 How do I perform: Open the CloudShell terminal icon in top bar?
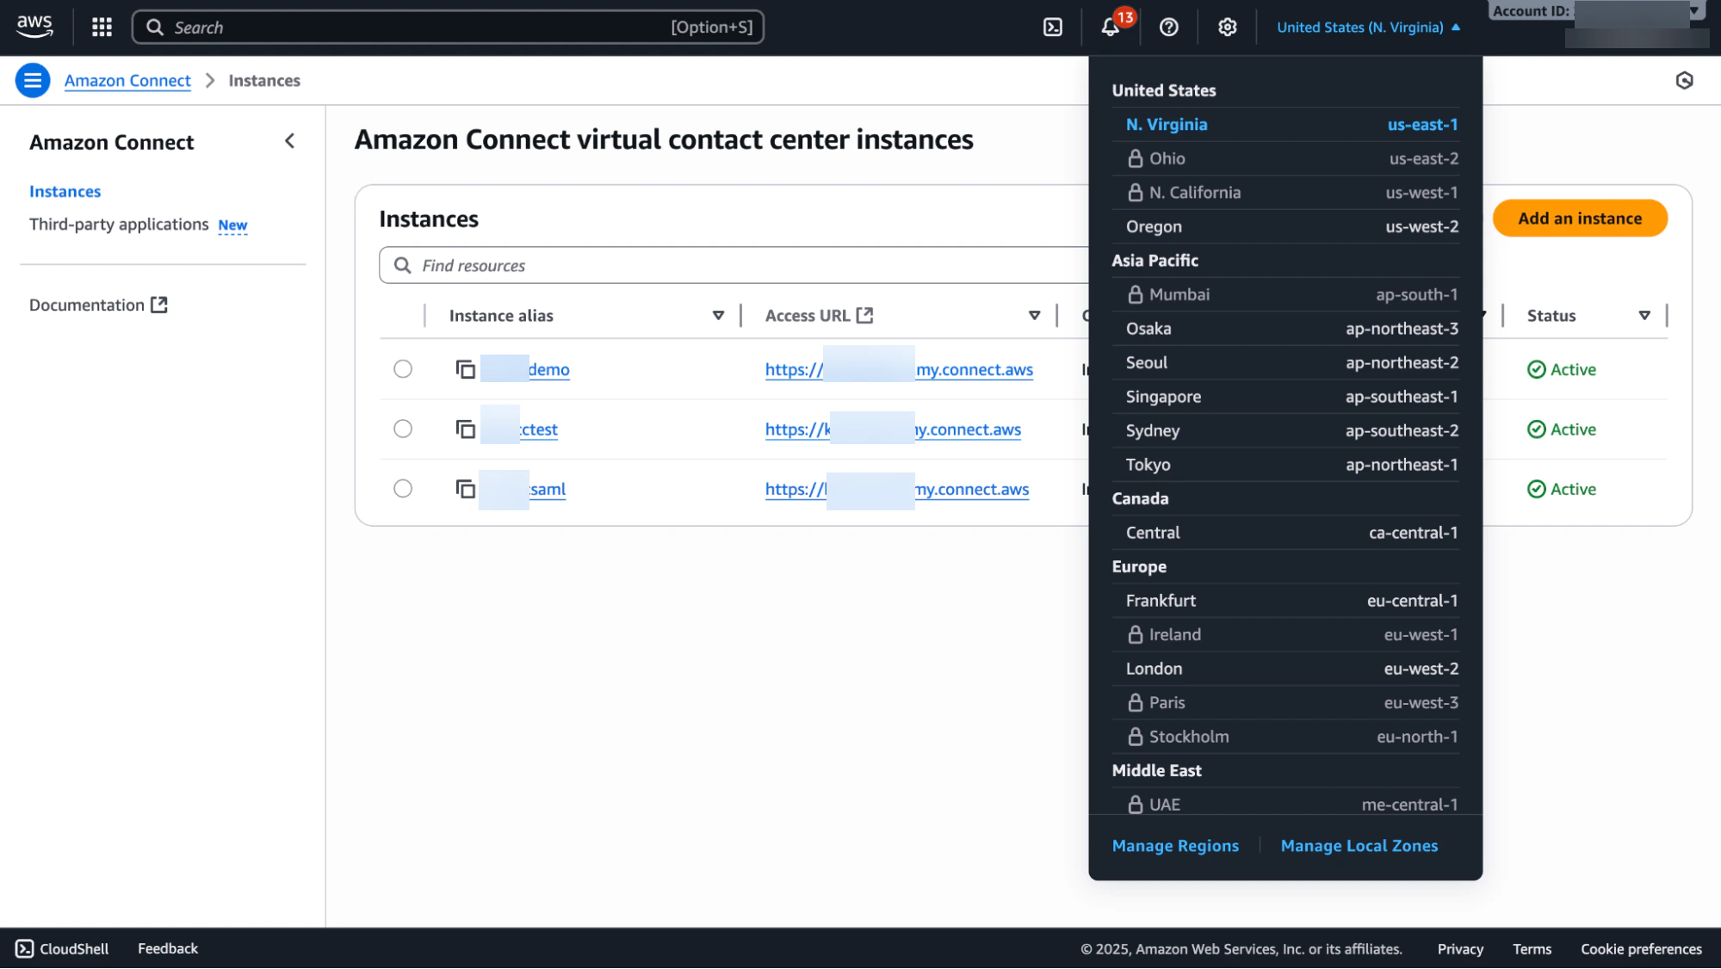coord(1051,27)
